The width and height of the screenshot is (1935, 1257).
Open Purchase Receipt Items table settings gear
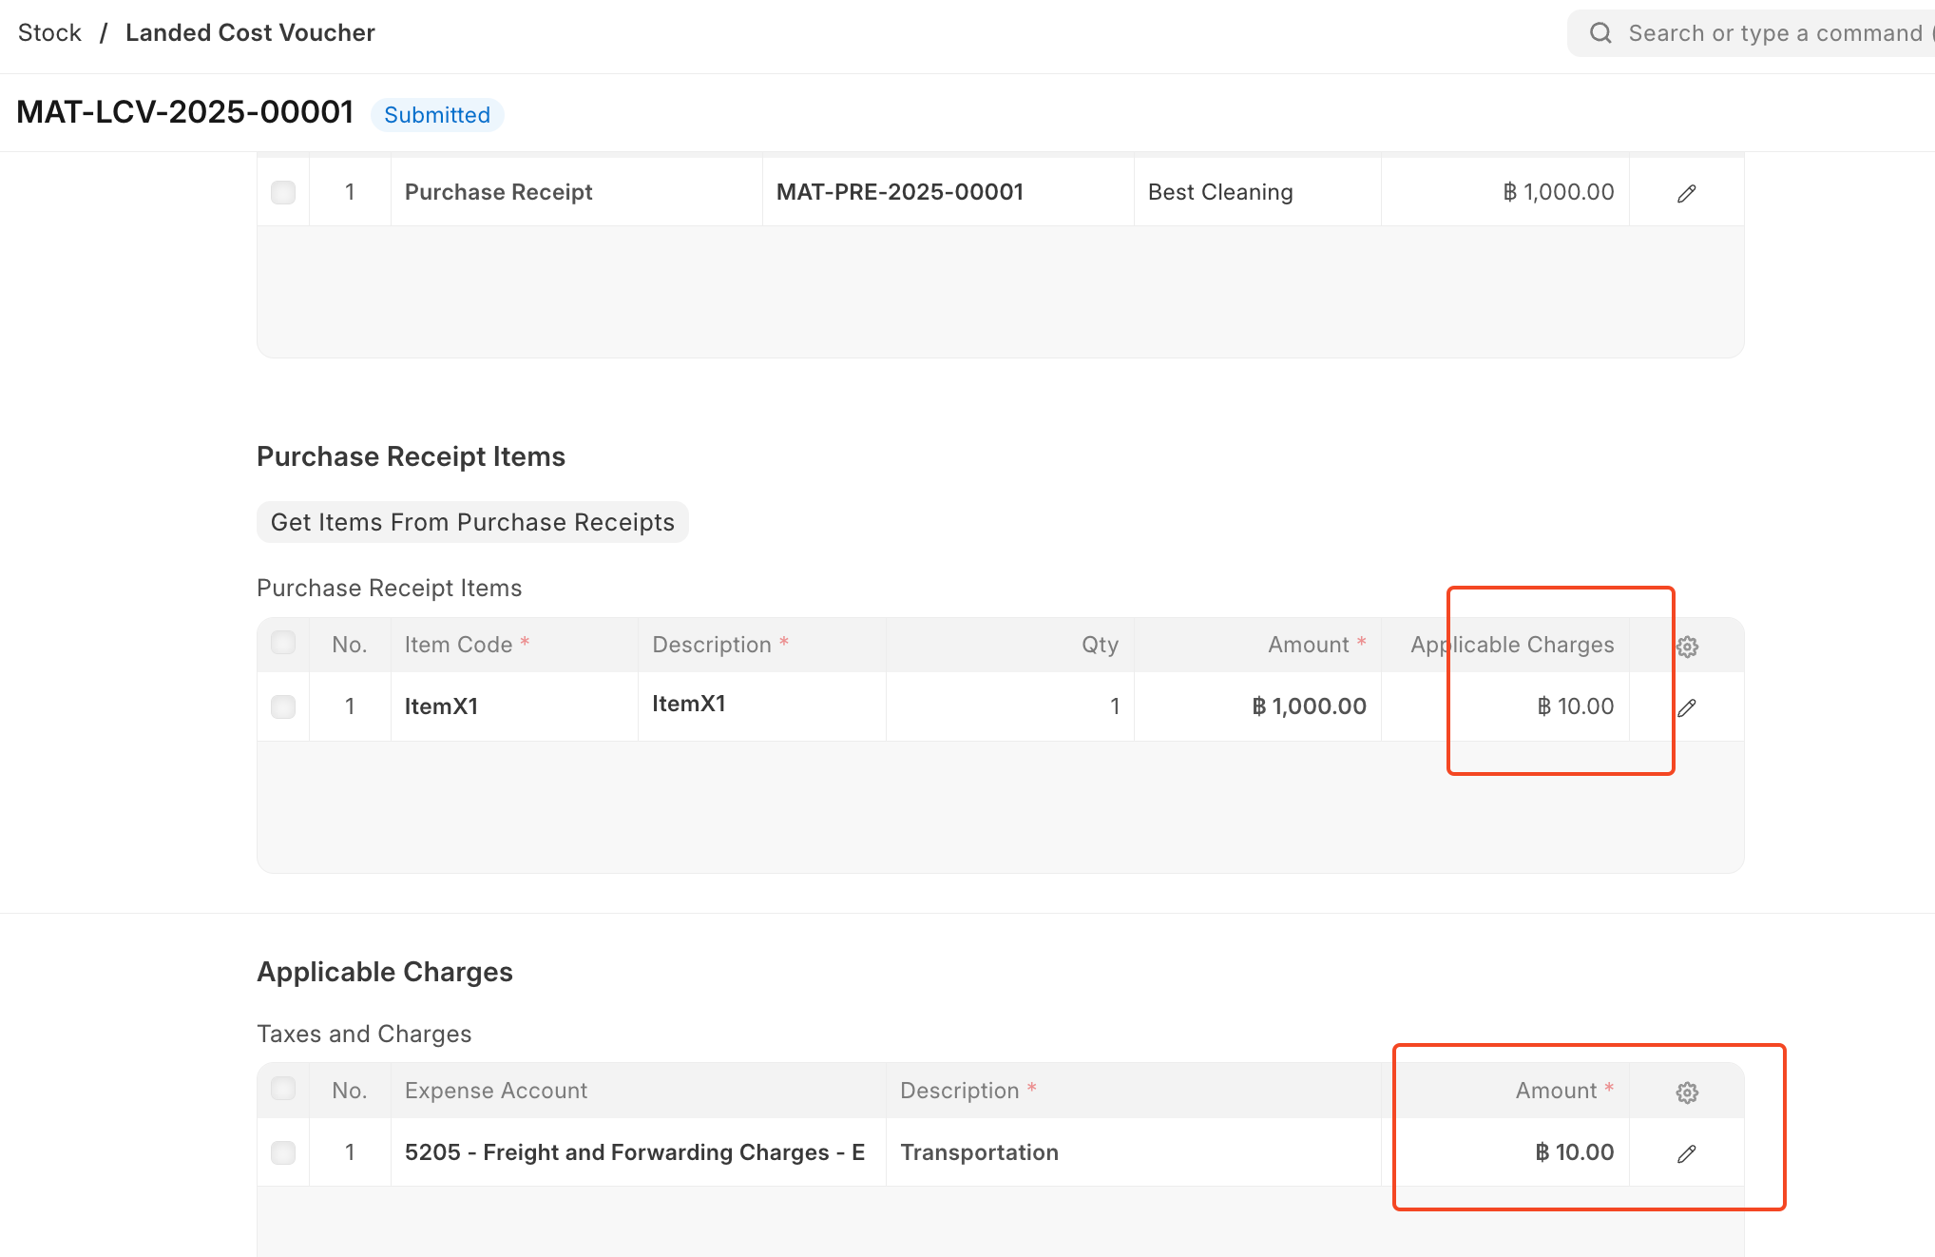pyautogui.click(x=1687, y=647)
